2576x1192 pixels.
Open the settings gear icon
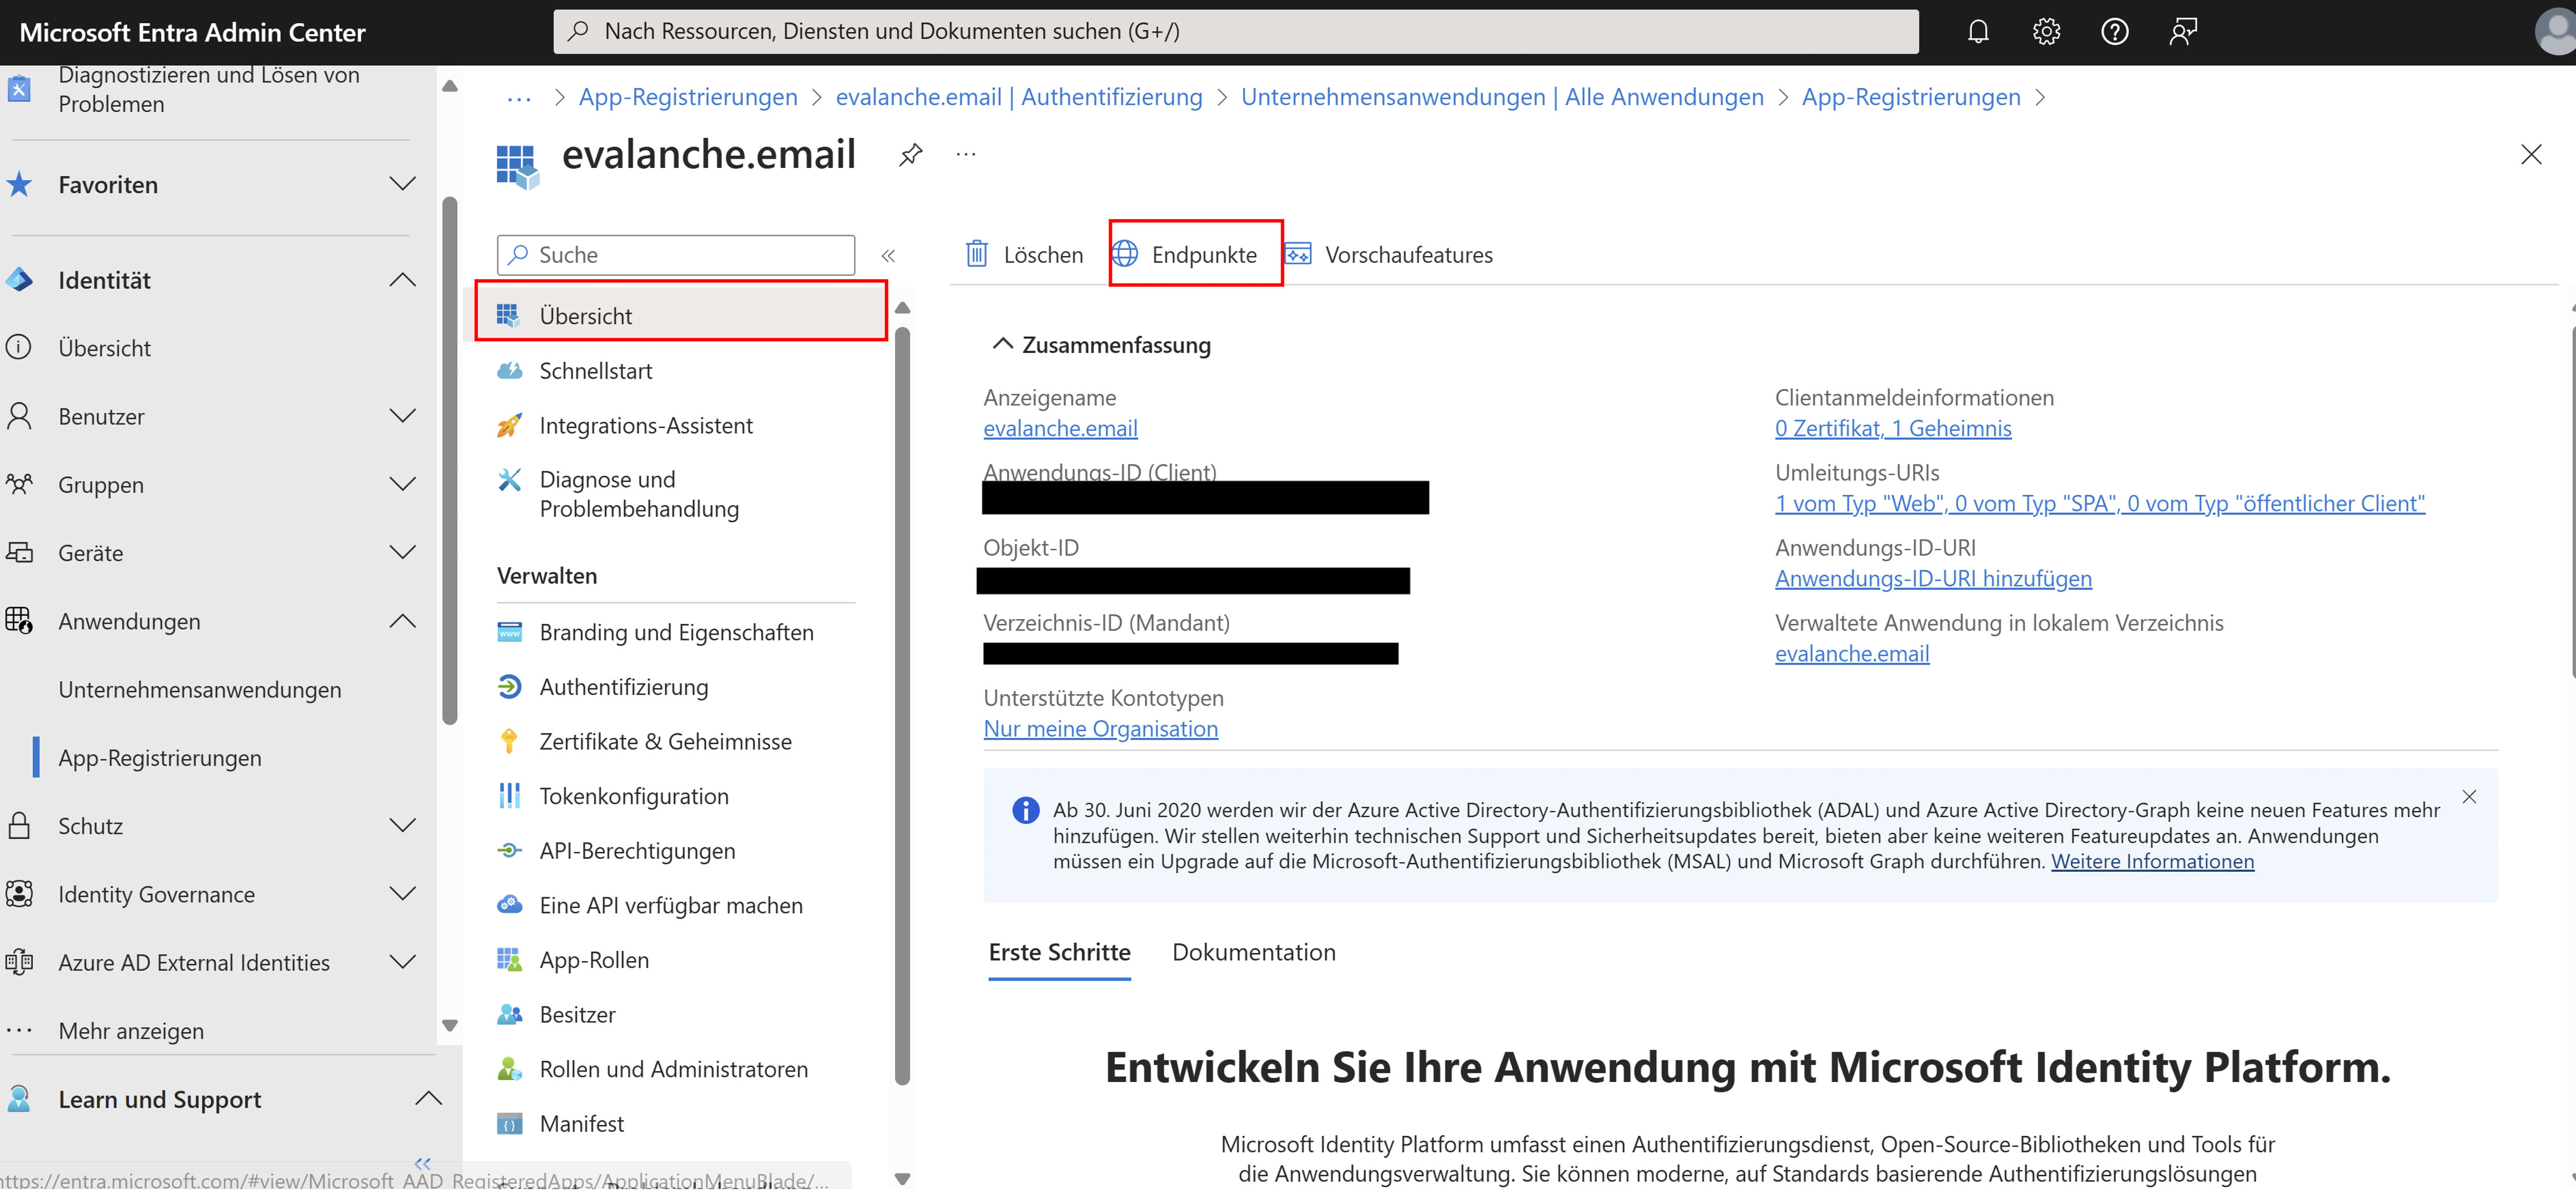[x=2046, y=32]
